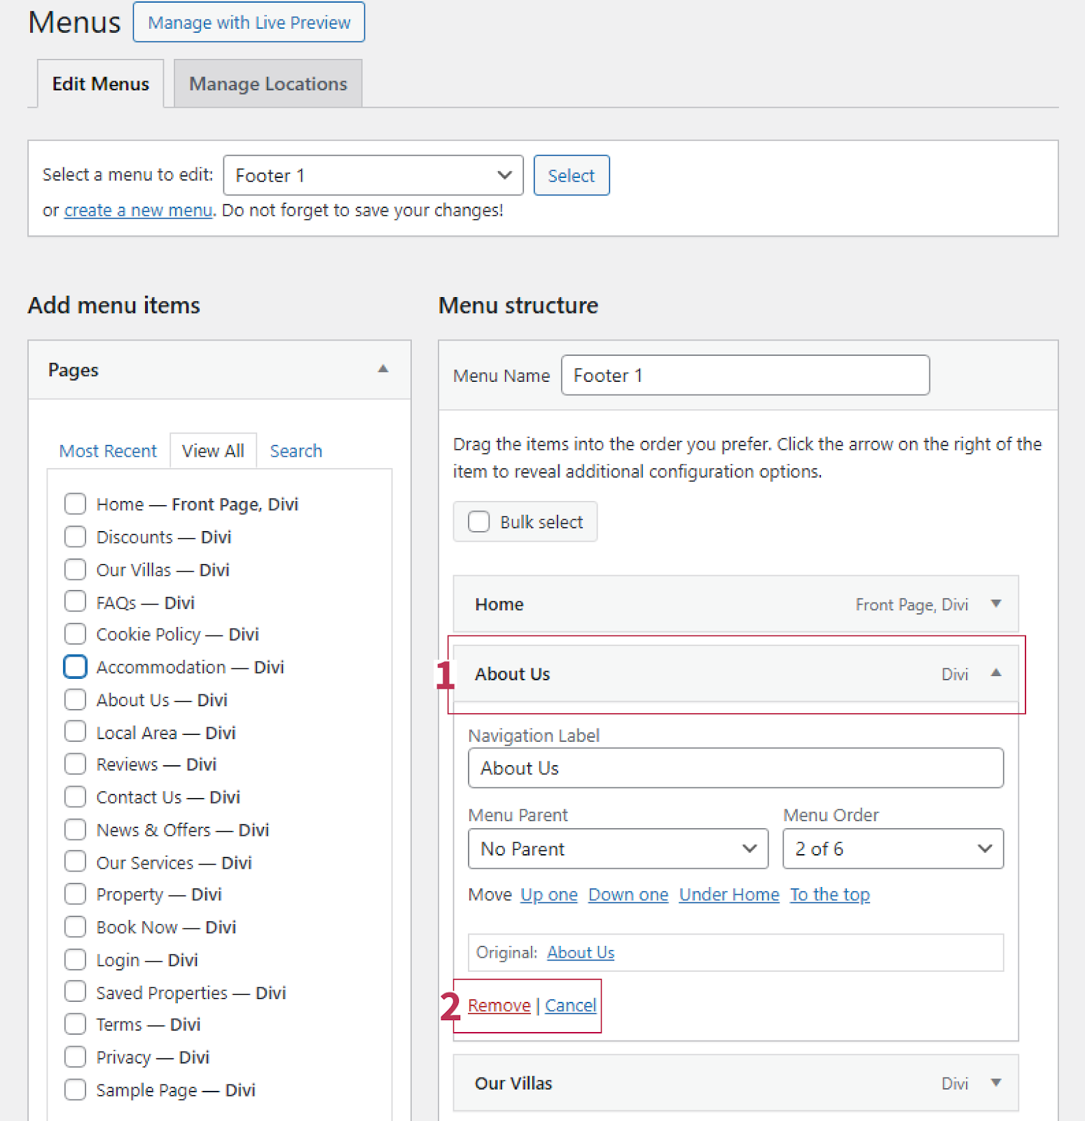Switch to the Search pages tab
The width and height of the screenshot is (1085, 1121).
coord(296,451)
